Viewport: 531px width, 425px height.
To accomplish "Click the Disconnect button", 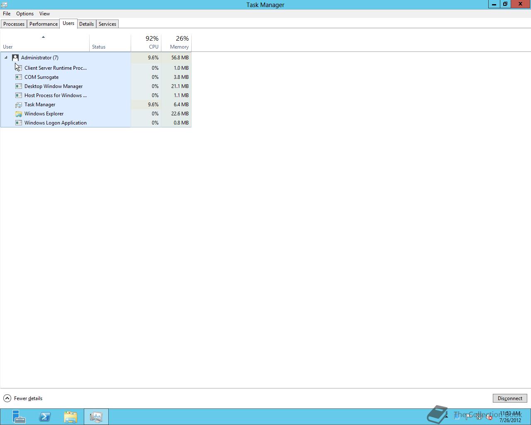I will pos(510,398).
